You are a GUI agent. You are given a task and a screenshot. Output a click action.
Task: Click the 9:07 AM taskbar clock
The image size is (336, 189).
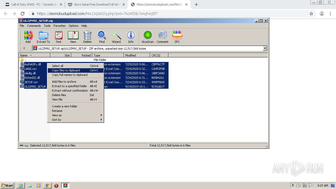323,186
